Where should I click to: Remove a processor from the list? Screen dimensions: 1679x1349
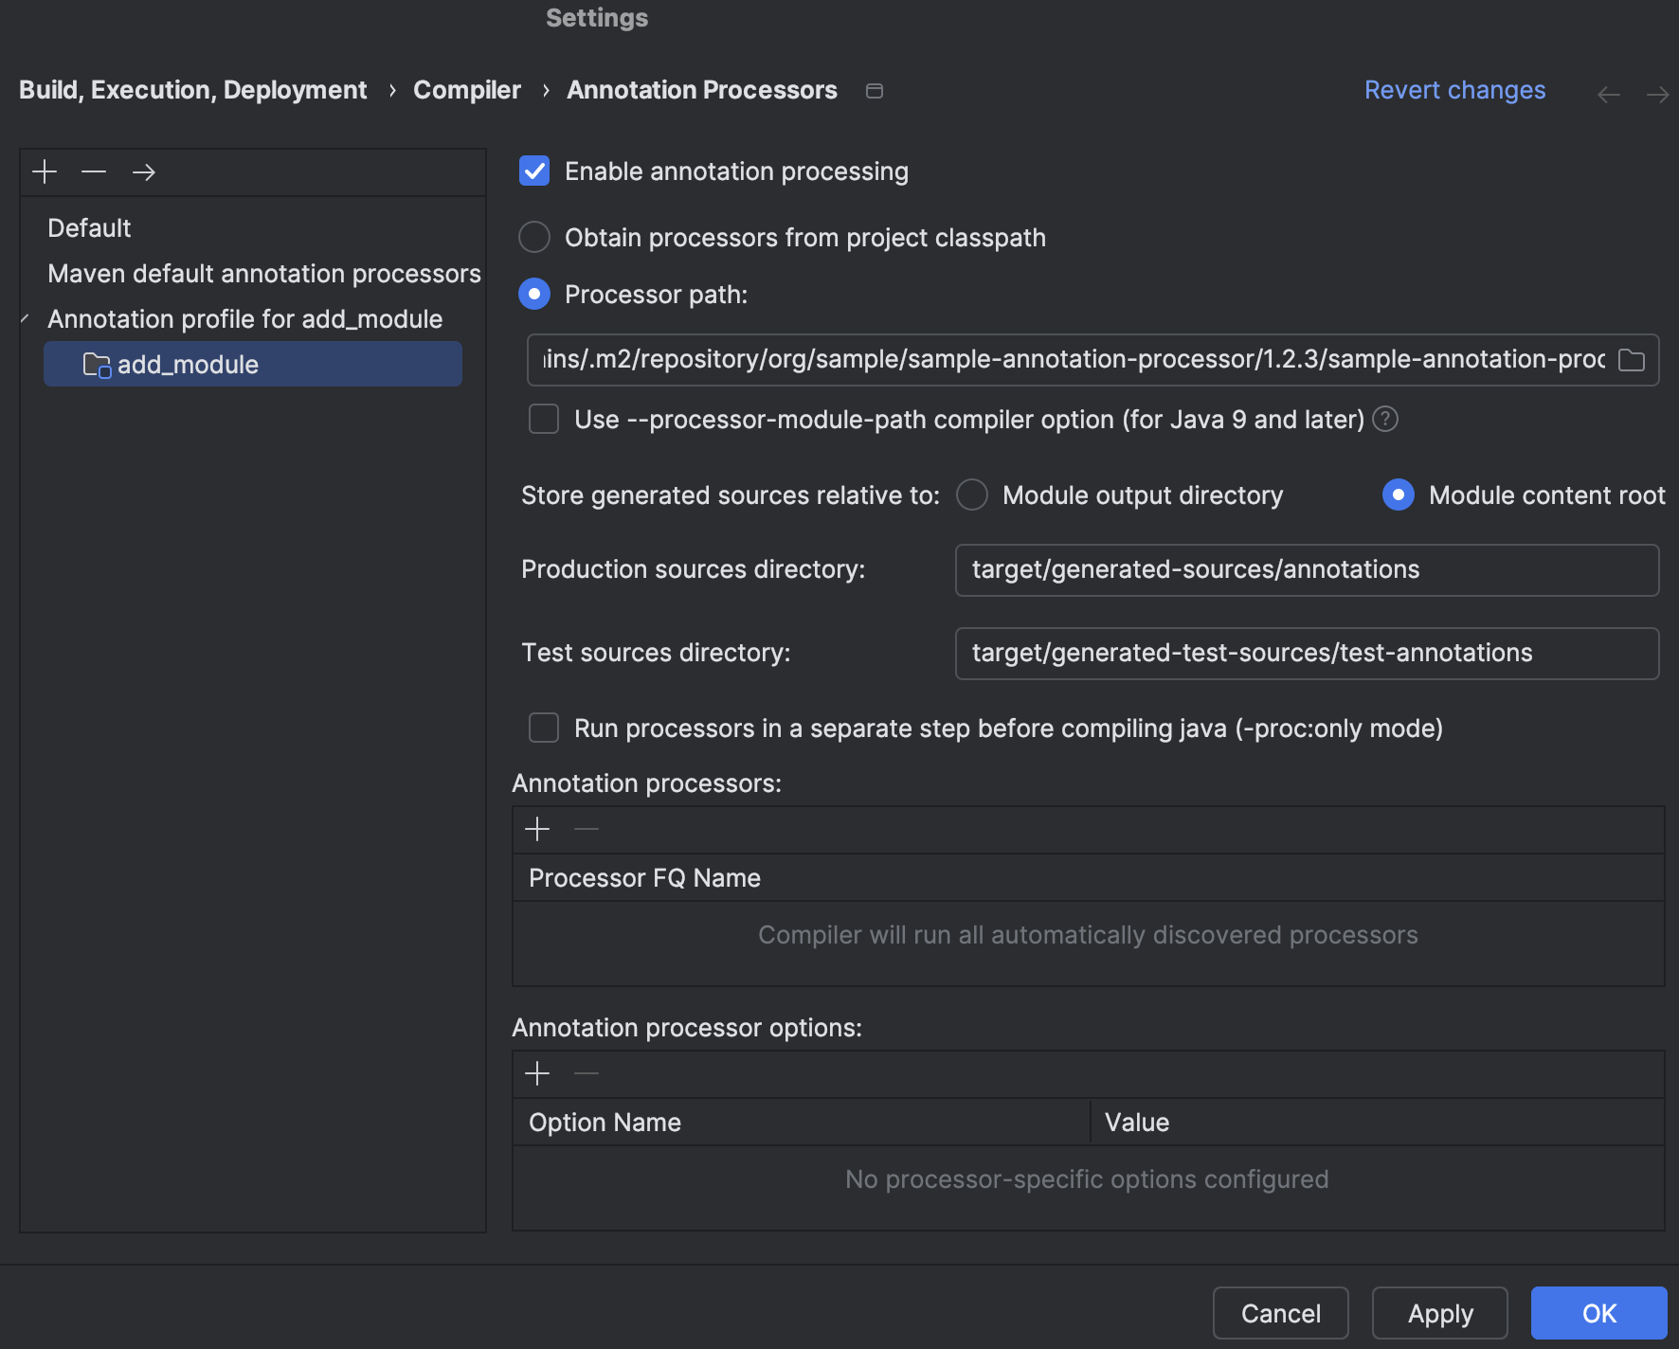click(x=587, y=828)
